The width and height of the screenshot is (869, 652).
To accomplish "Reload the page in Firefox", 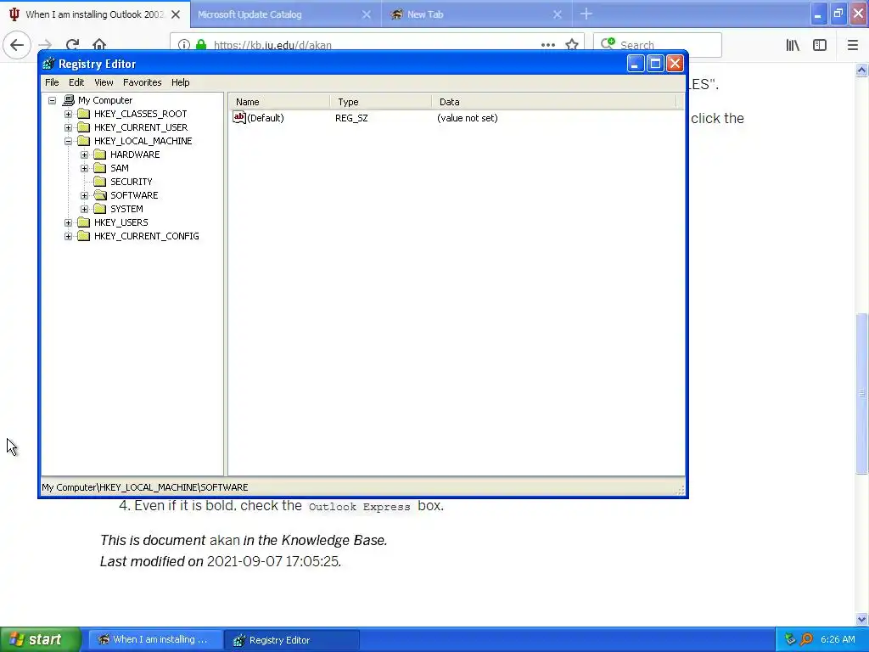I will (x=73, y=45).
